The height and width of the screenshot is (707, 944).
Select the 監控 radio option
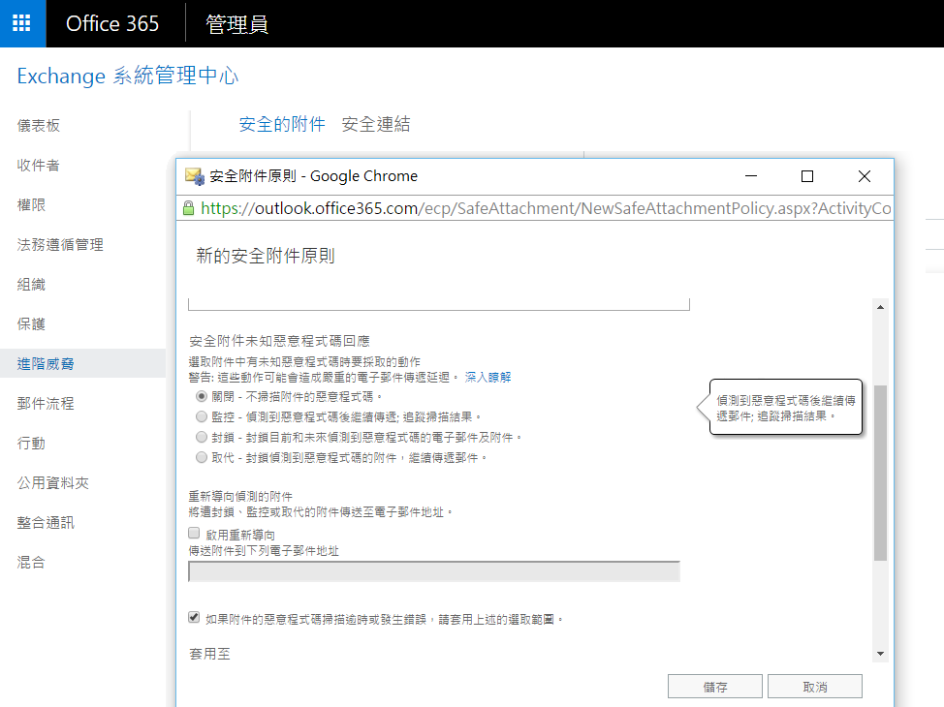201,416
